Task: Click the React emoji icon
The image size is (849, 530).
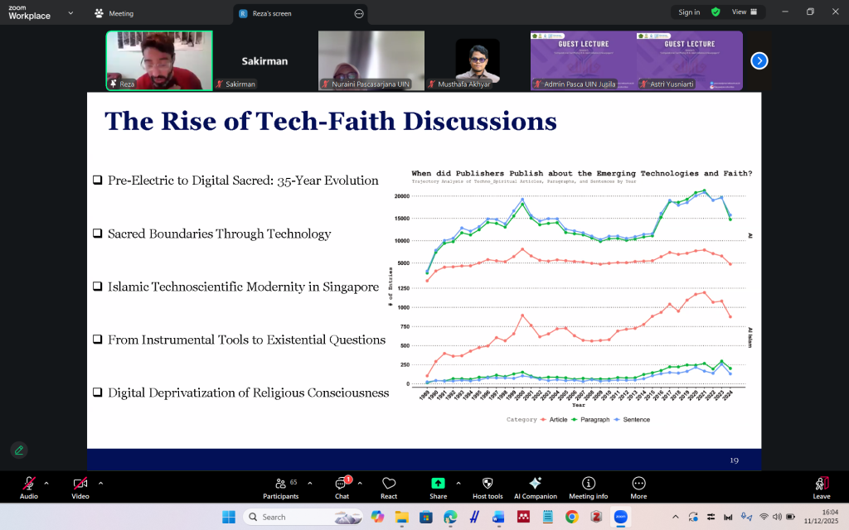Action: (389, 484)
